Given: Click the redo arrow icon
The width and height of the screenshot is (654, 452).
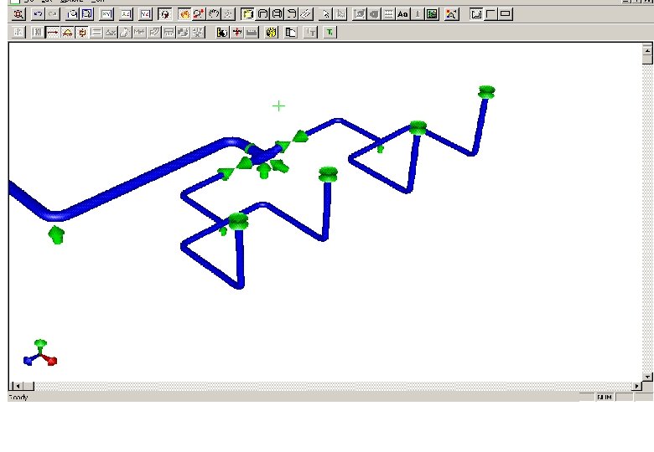Looking at the screenshot, I should pos(53,14).
